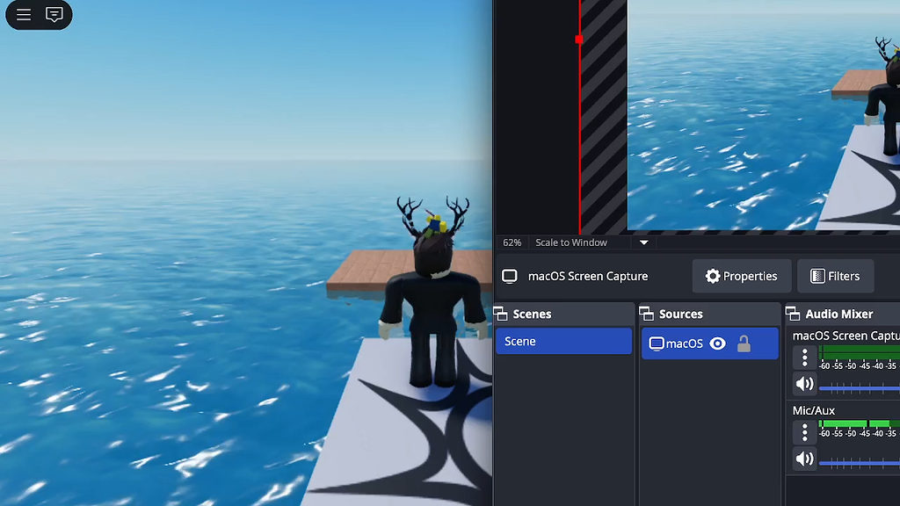This screenshot has height=506, width=900.
Task: Click the screen capture source icon beside the macOS Screen Capture title
Action: (x=509, y=276)
